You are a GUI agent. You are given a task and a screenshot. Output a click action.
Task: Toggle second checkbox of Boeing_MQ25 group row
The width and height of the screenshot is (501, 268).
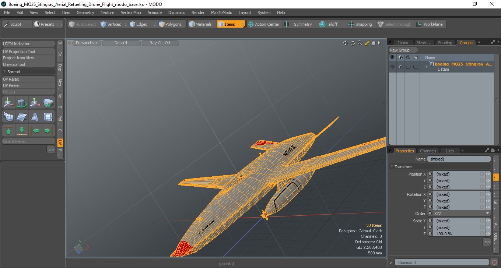[416, 67]
